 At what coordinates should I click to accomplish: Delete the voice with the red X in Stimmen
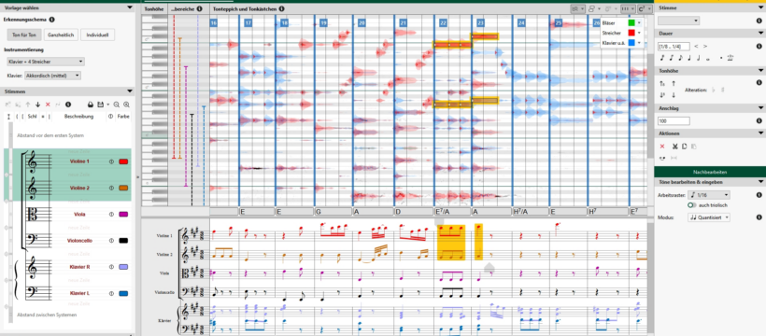(48, 105)
